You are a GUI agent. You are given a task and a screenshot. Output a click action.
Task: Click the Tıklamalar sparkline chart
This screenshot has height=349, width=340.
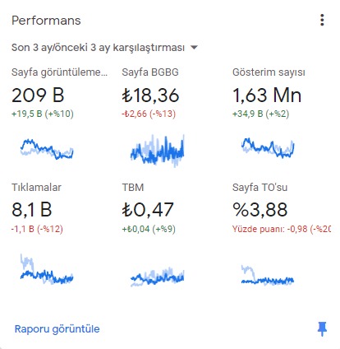[x=47, y=269]
